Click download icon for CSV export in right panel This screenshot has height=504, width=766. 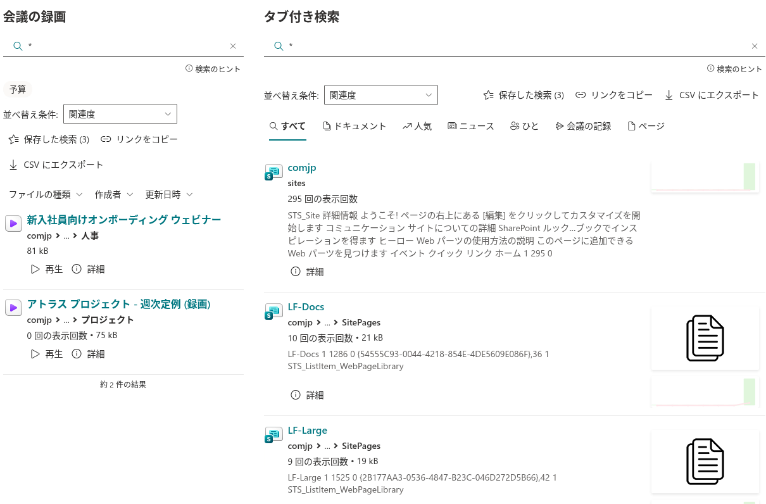click(669, 96)
